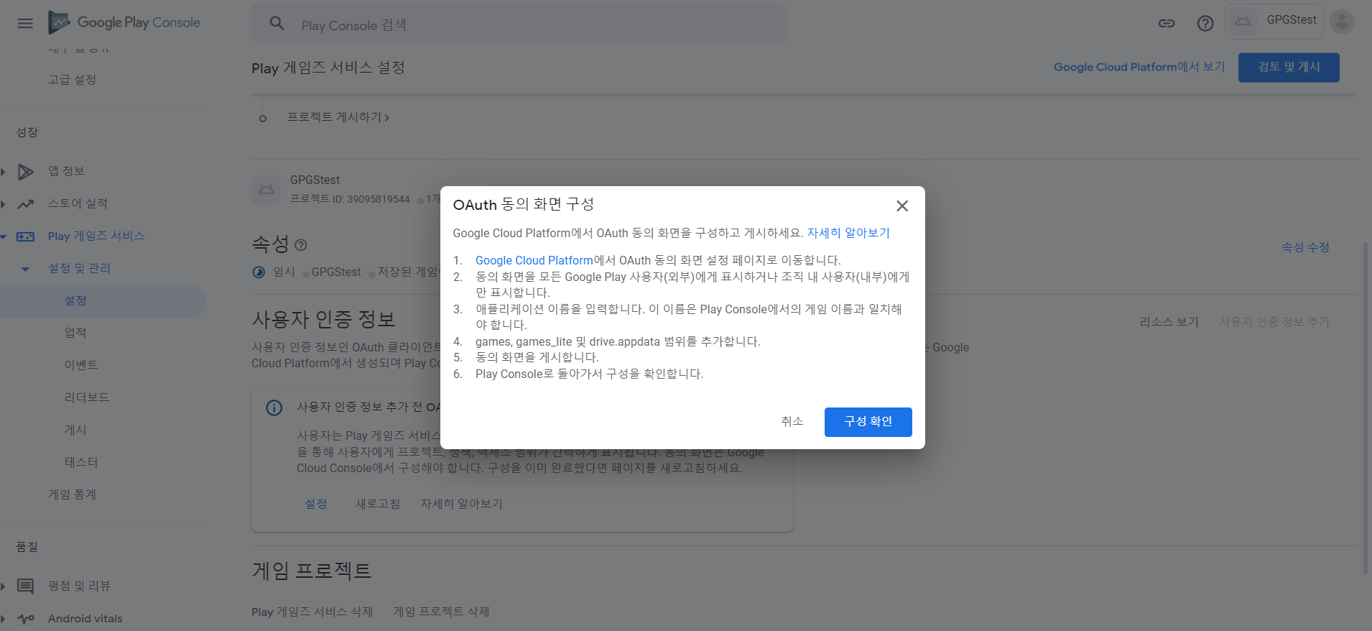Open 이벤트 sidebar item

81,365
